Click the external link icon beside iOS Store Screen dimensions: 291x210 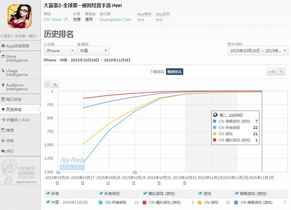pos(65,19)
